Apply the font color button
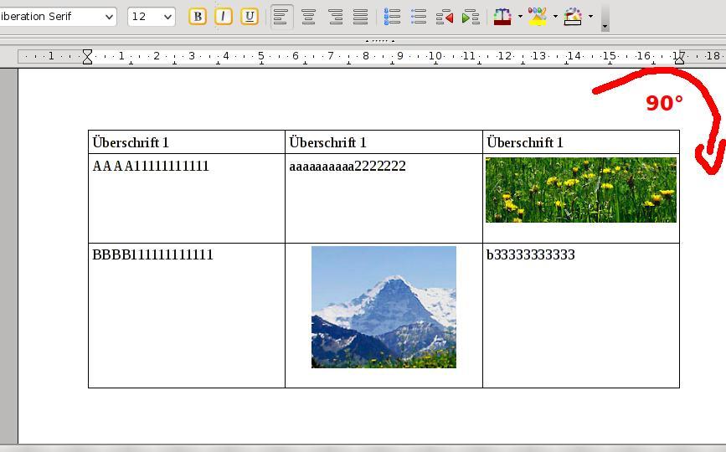Screen dimensions: 726x452 coord(502,17)
